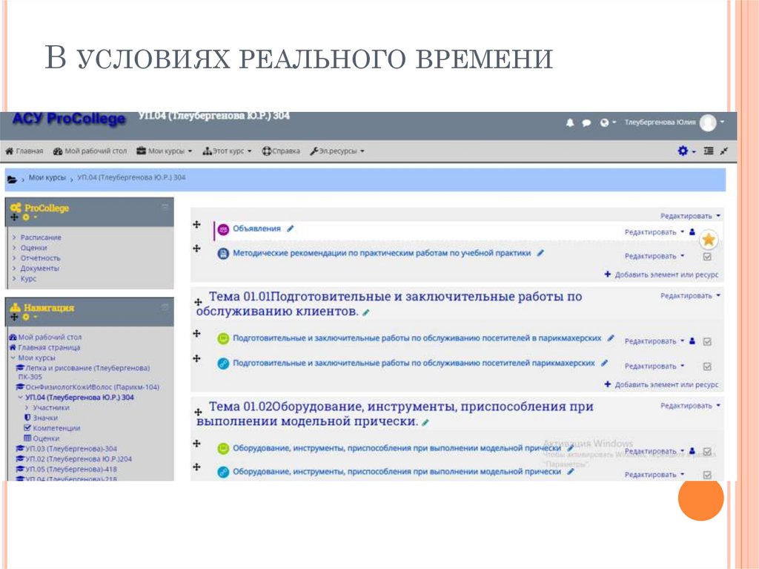Open Методические рекомендации по практическим работам
759x569 pixels.
click(x=382, y=253)
